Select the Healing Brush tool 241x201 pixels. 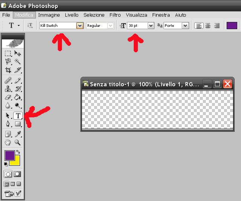pos(8,80)
